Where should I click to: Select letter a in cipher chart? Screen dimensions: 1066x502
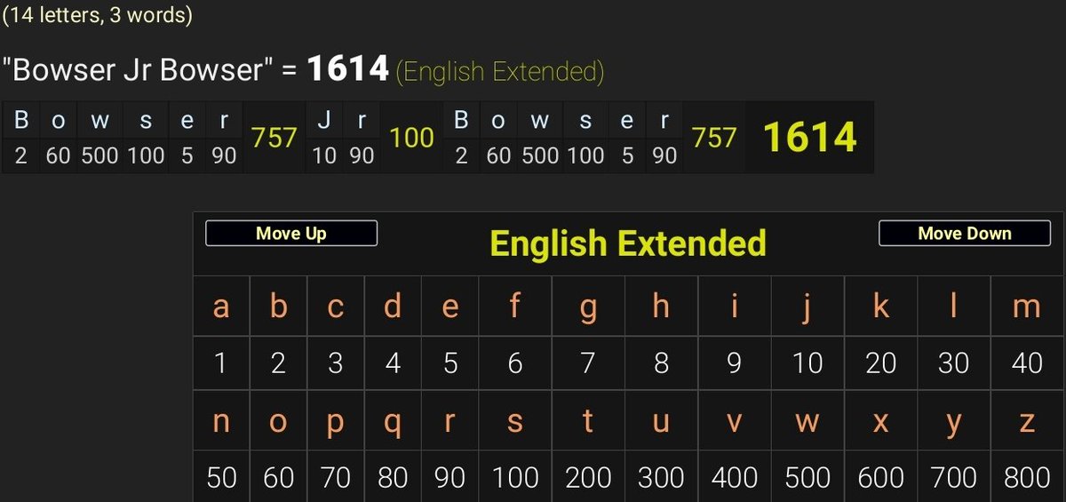pos(221,307)
